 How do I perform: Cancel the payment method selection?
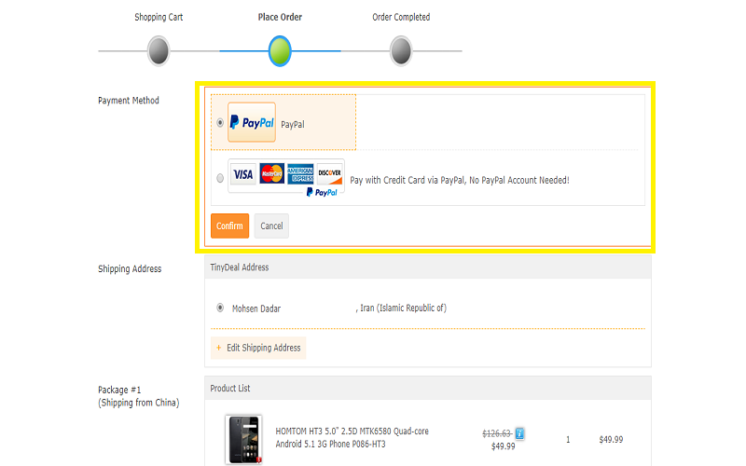point(271,226)
